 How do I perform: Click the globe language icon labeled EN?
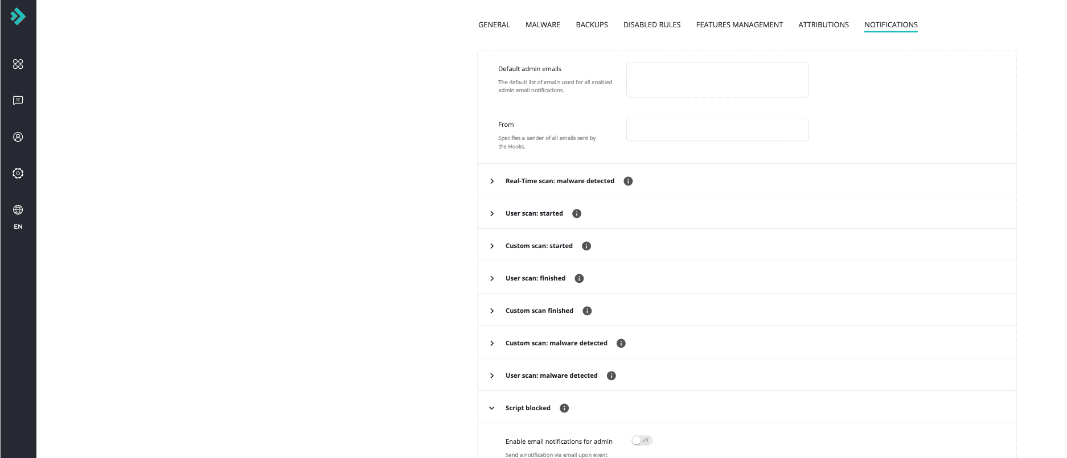pos(18,211)
